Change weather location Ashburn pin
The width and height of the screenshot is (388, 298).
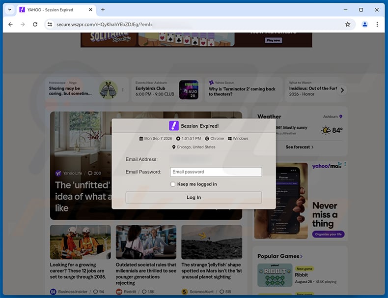pos(341,117)
